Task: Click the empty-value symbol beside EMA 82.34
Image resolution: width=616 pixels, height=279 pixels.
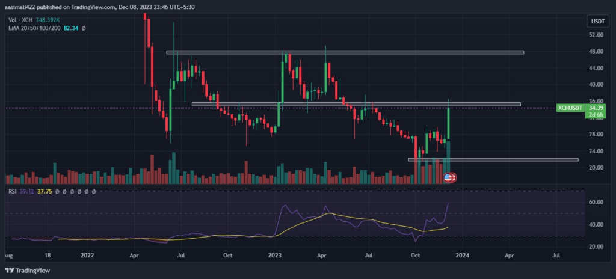Action: (84, 28)
